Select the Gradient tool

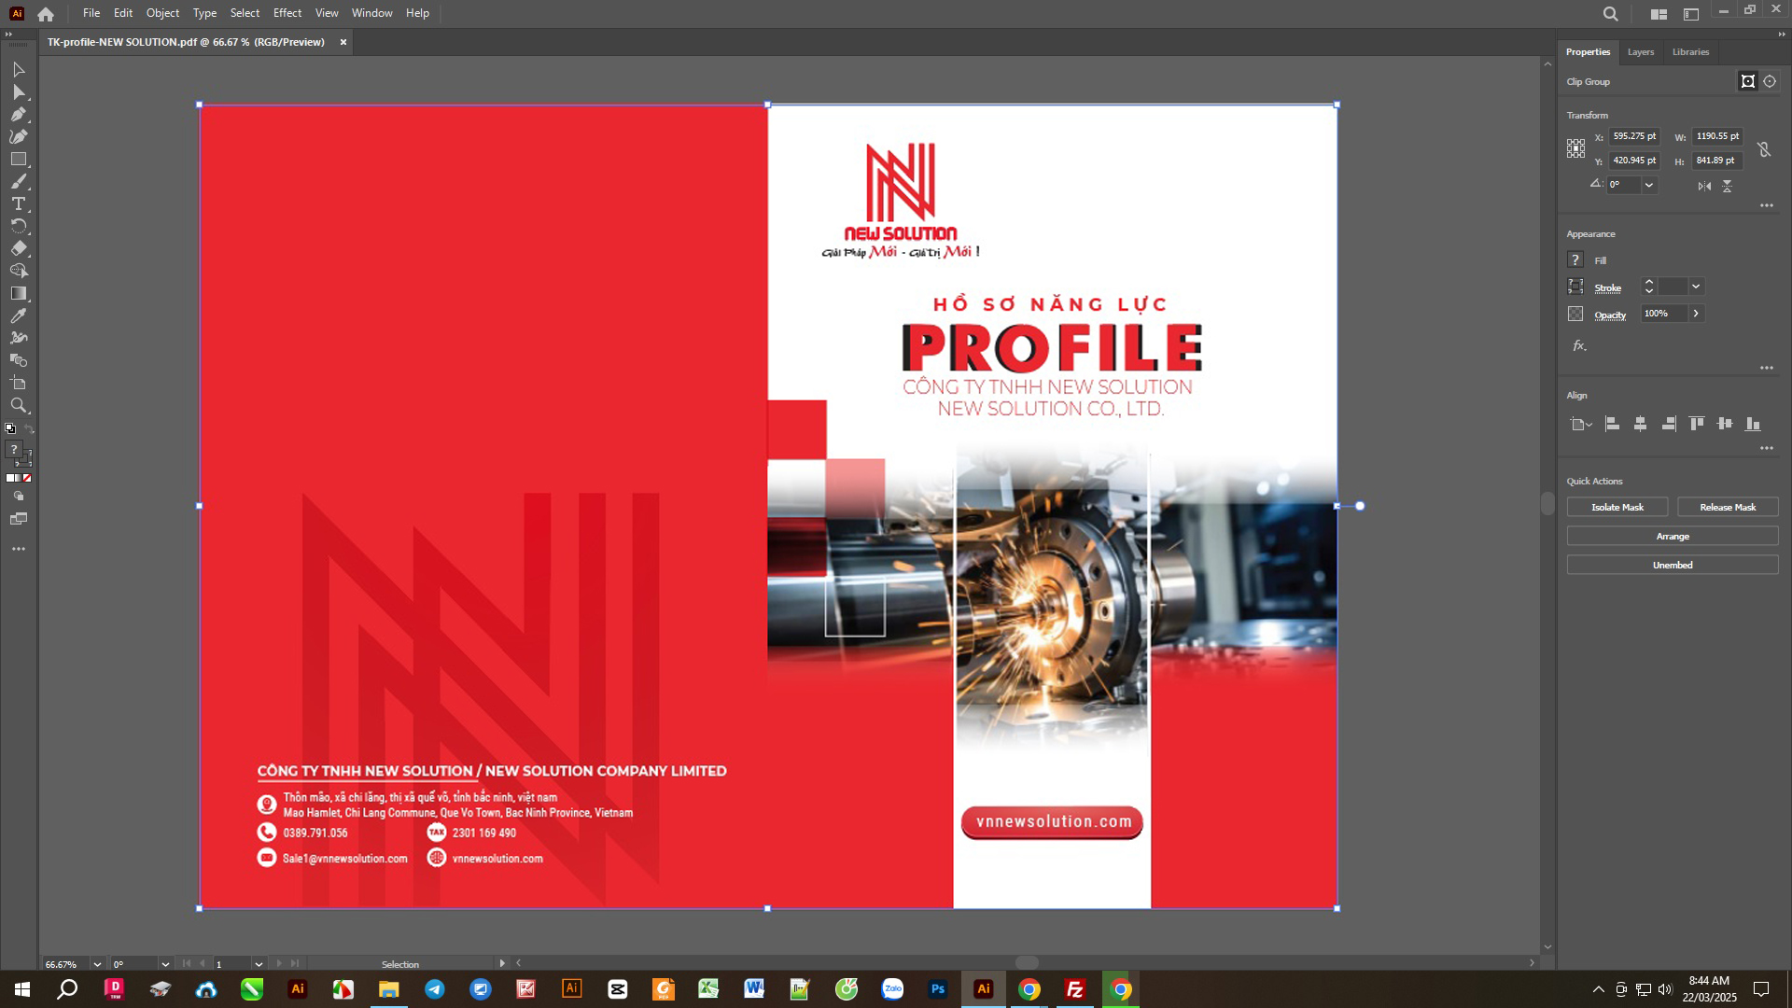tap(18, 294)
